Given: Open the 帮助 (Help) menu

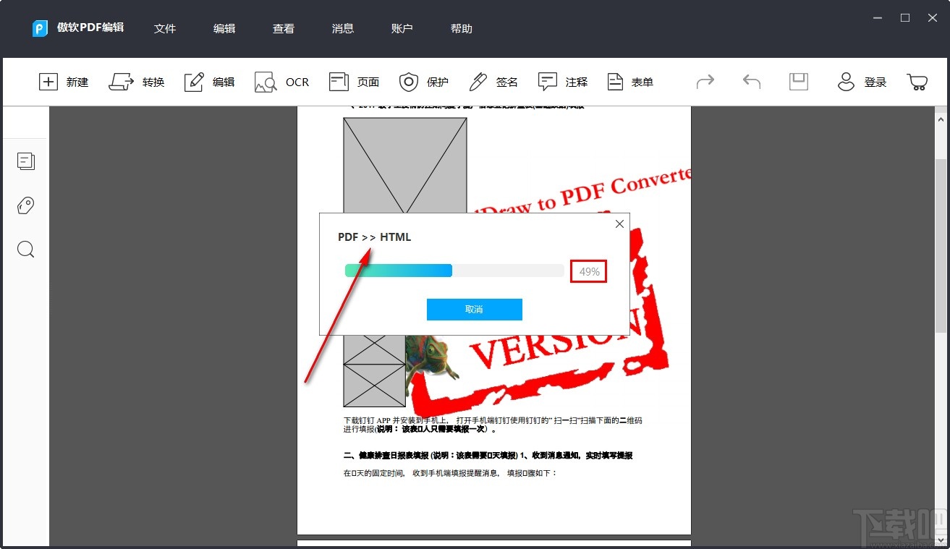Looking at the screenshot, I should coord(461,28).
